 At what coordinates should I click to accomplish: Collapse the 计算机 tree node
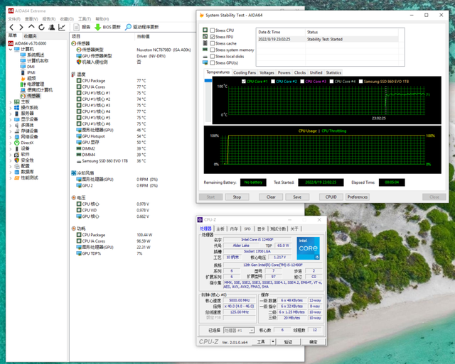point(11,49)
